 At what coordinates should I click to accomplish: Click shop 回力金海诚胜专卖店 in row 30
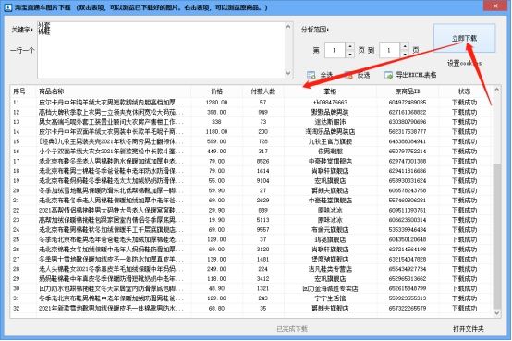330,288
